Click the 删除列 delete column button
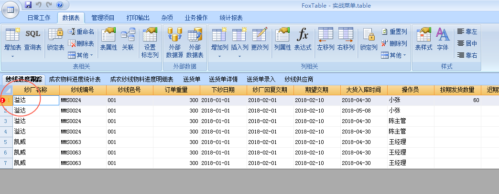Screen dimensions: 499x194 394,43
